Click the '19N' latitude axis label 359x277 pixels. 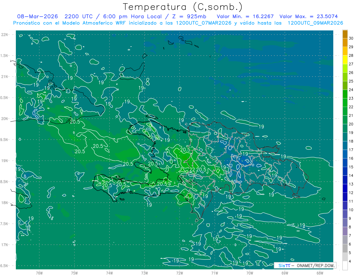[4, 160]
